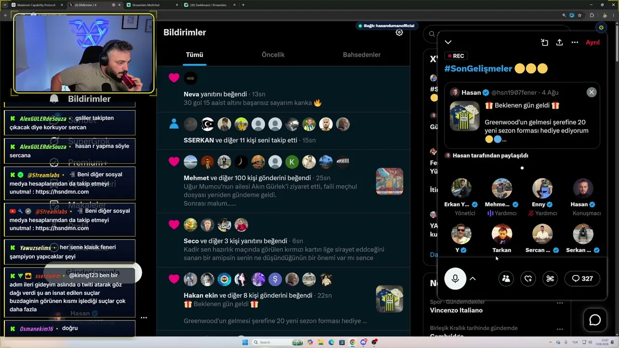Share the Space using the upload arrow icon

coord(560,43)
